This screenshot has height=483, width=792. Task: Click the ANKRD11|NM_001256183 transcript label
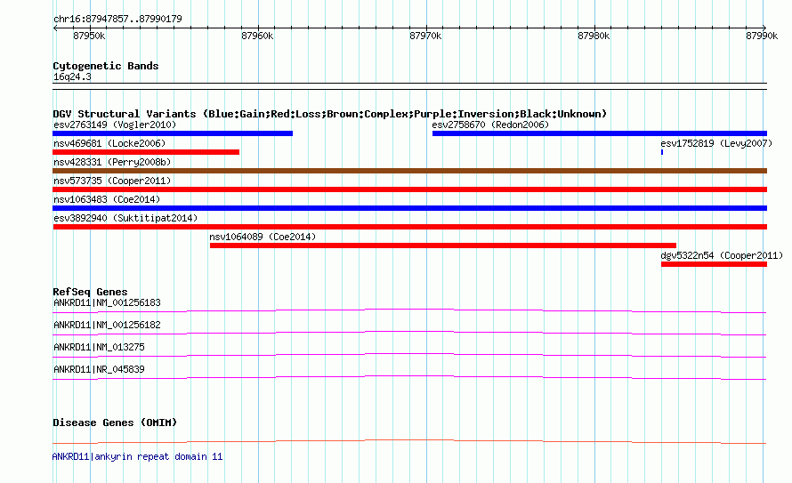[107, 302]
